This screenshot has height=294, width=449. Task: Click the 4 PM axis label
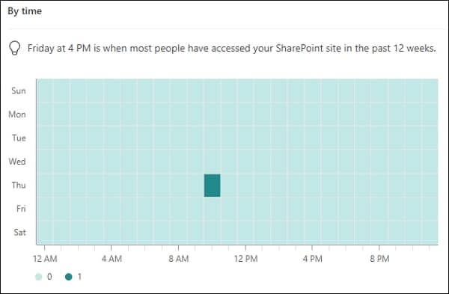312,259
